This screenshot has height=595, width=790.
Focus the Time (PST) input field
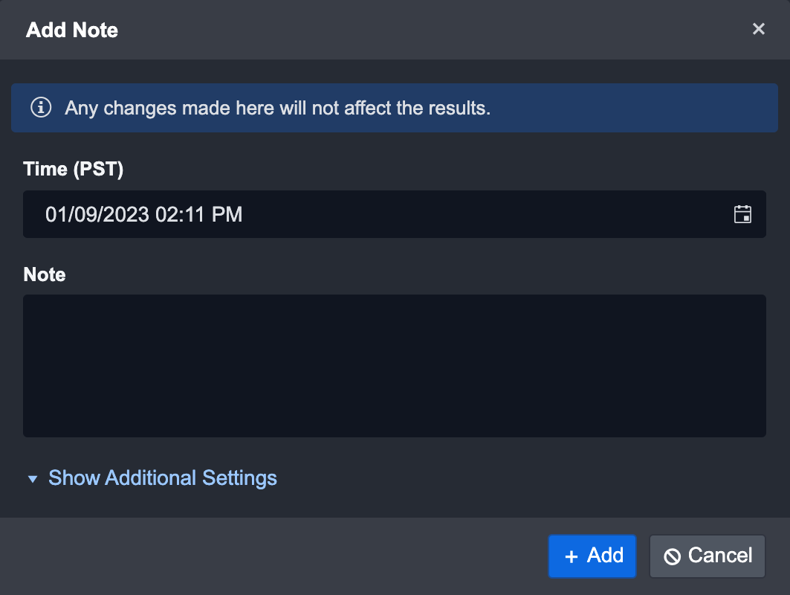click(446, 214)
